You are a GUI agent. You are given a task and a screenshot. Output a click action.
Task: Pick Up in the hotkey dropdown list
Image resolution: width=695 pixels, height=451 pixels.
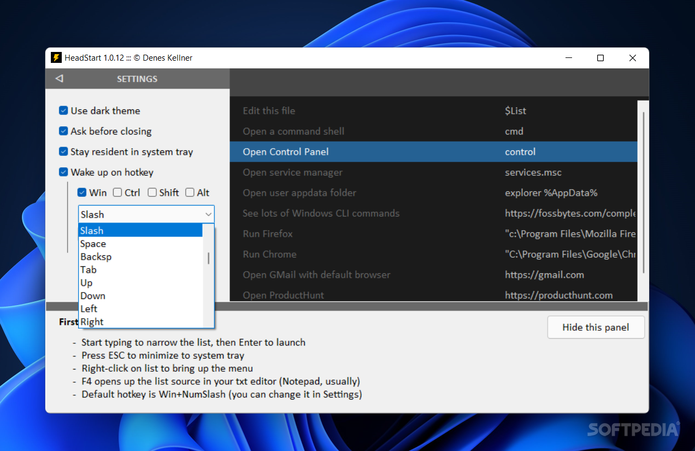point(140,283)
